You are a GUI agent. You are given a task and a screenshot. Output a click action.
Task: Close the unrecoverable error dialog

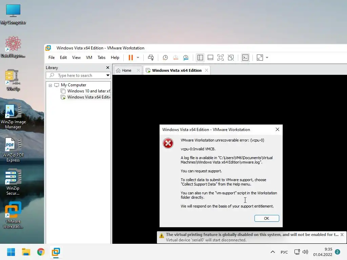pyautogui.click(x=278, y=129)
